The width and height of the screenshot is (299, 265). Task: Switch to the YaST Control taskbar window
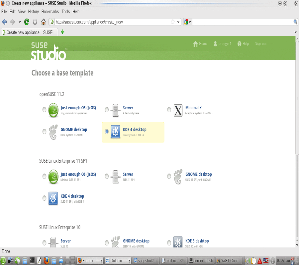click(229, 261)
